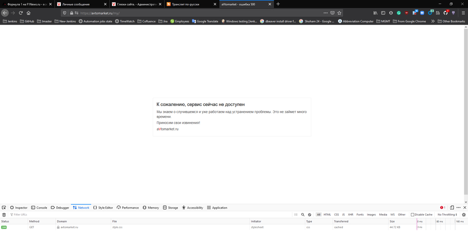The width and height of the screenshot is (468, 251).
Task: Open the Jmaster bookmarks folder
Action: pos(44,21)
